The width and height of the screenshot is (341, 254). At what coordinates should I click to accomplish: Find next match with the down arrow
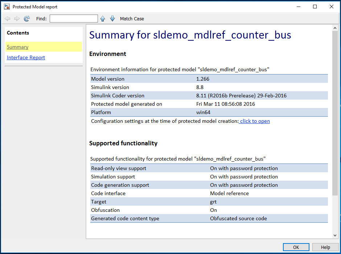pyautogui.click(x=112, y=19)
